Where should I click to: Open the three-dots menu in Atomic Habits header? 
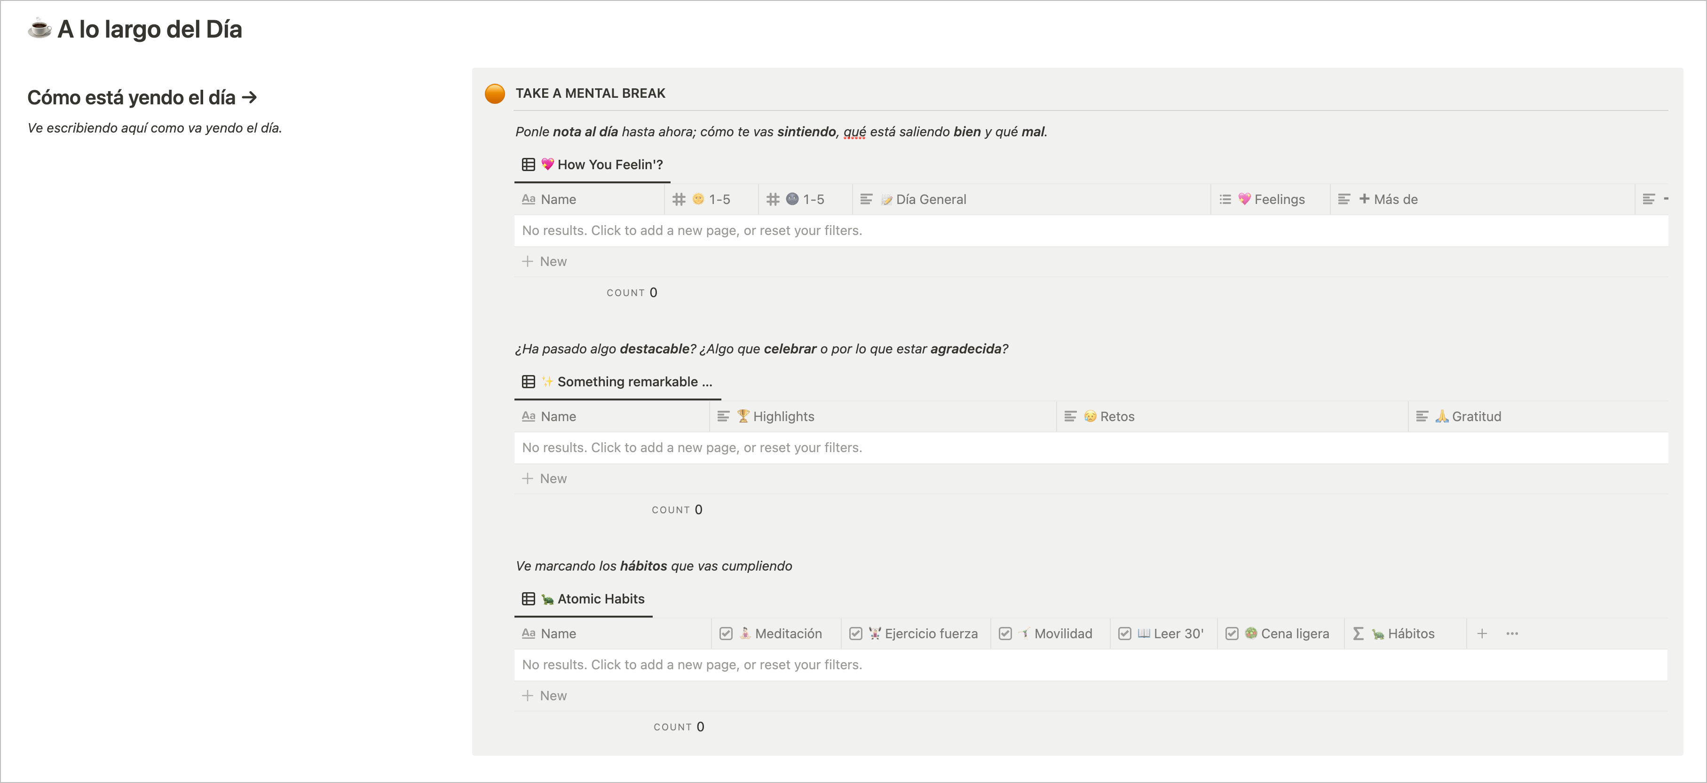[x=1511, y=634]
